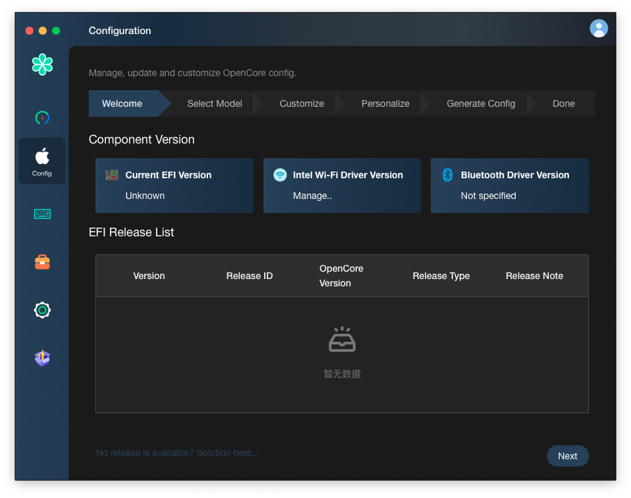Click the Wi-Fi driver icon
Image resolution: width=631 pixels, height=498 pixels.
click(280, 175)
